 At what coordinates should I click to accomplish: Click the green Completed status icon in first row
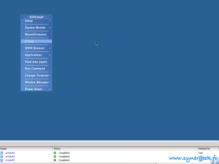55,153
